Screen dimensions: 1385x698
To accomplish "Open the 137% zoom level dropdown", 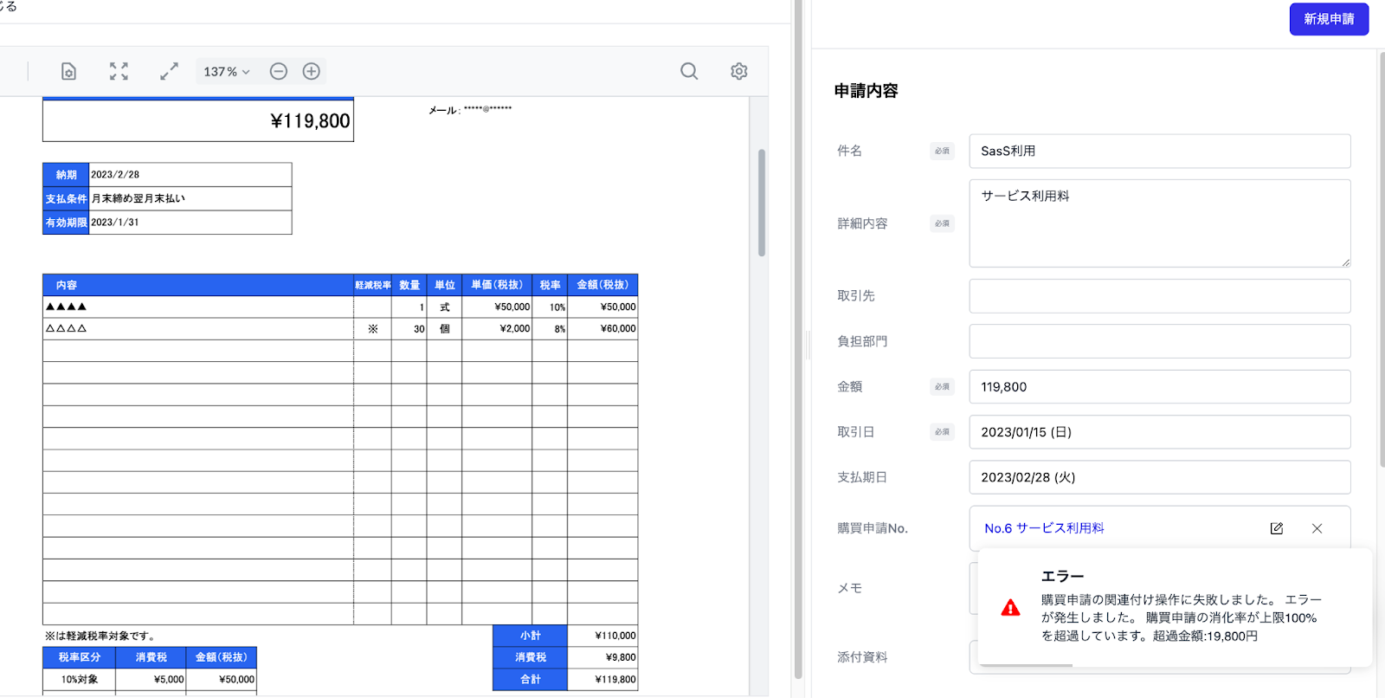I will click(227, 72).
